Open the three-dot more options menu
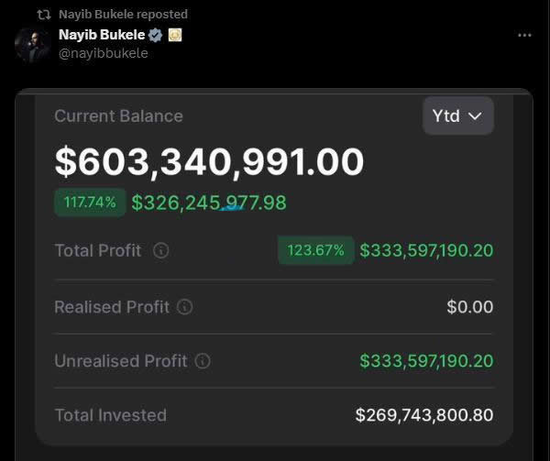Viewport: 550px width, 461px height. [524, 35]
